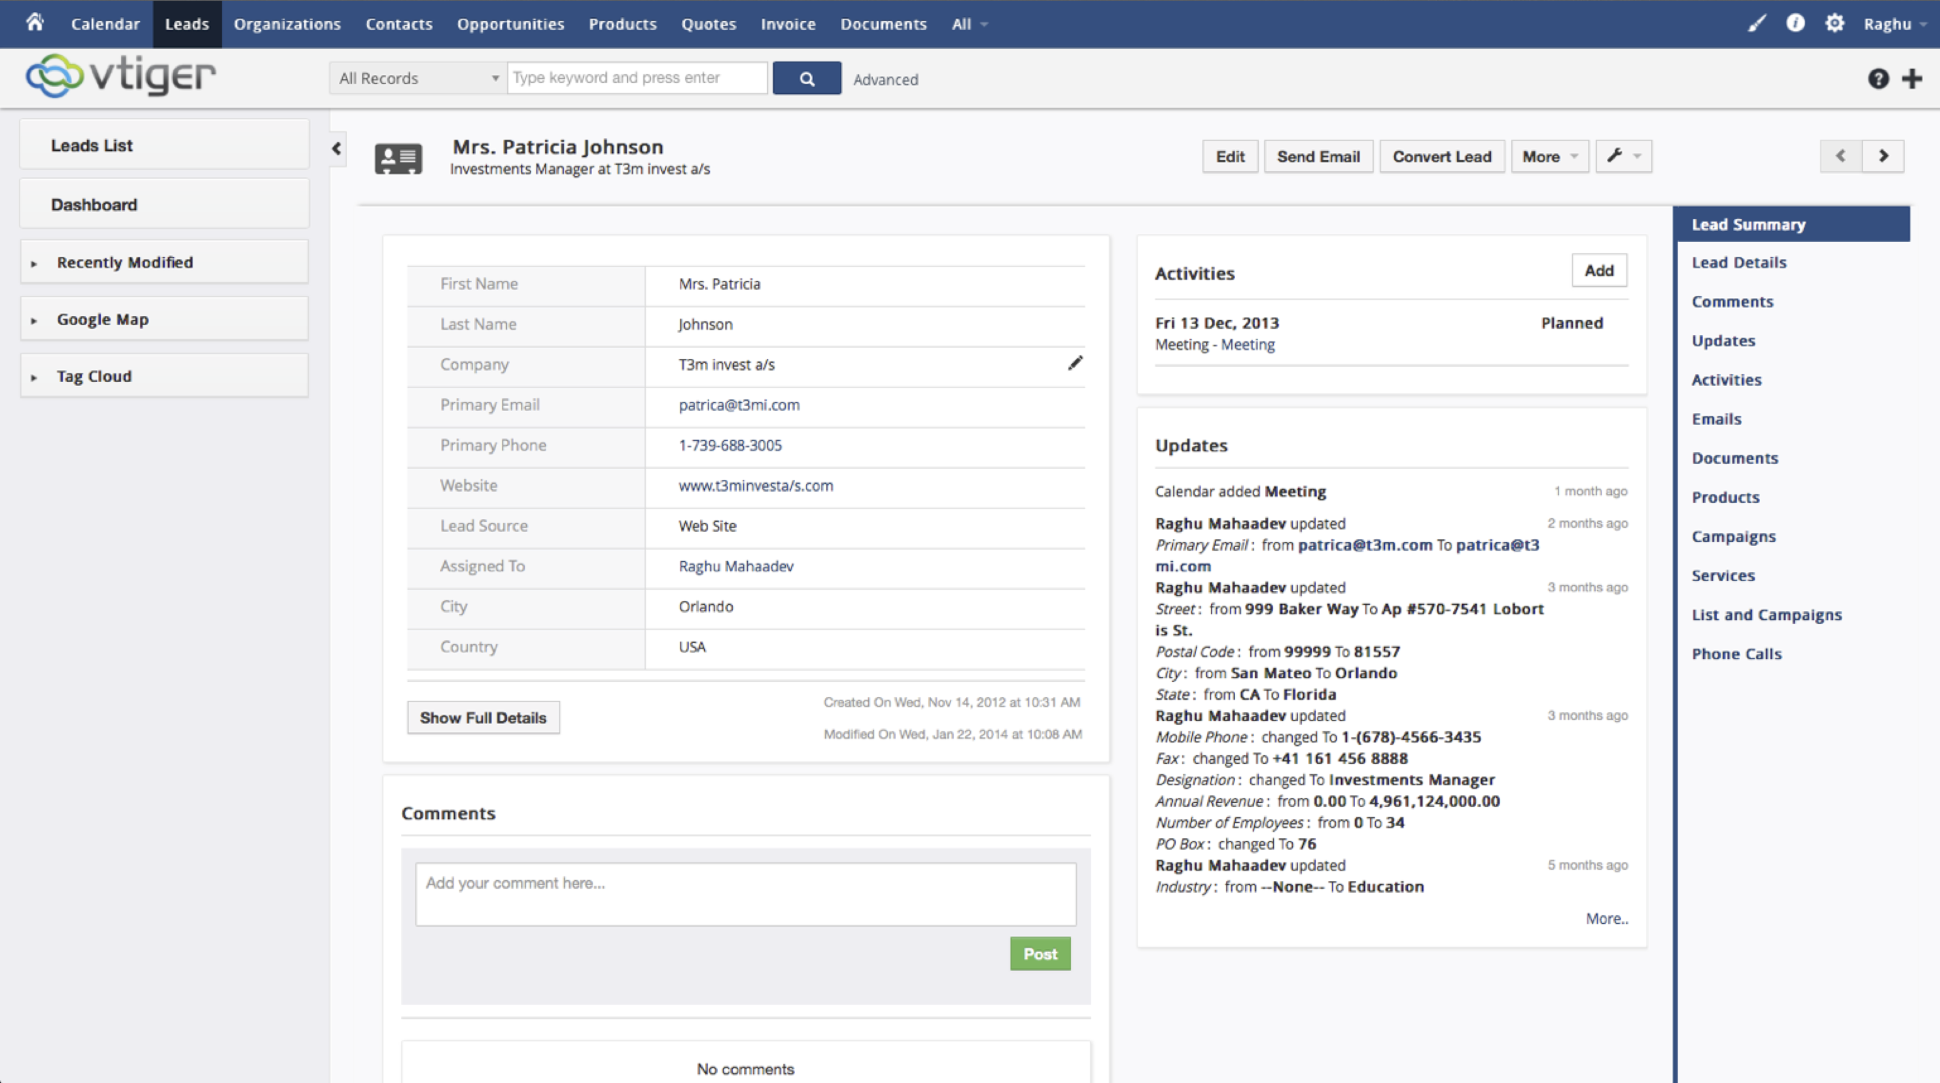Viewport: 1940px width, 1083px height.
Task: Switch to the Lead Details tab
Action: point(1738,262)
